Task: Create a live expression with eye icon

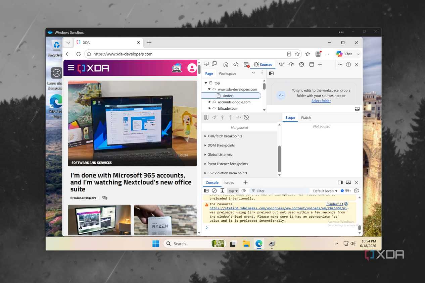Action: pos(244,191)
